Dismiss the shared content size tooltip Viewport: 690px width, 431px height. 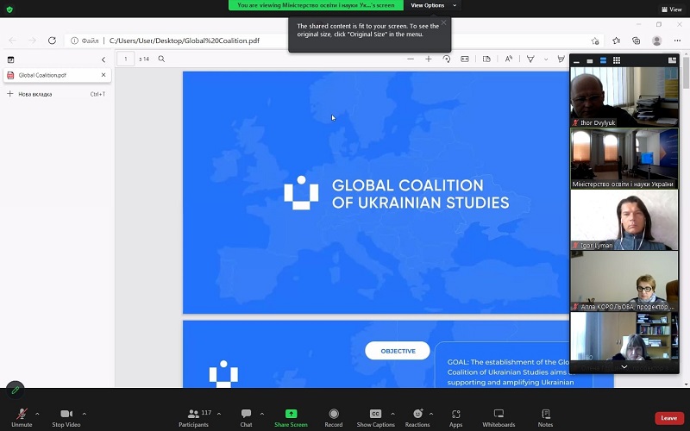(443, 23)
